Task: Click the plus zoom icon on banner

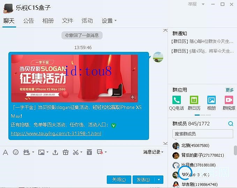Action: tap(133, 97)
